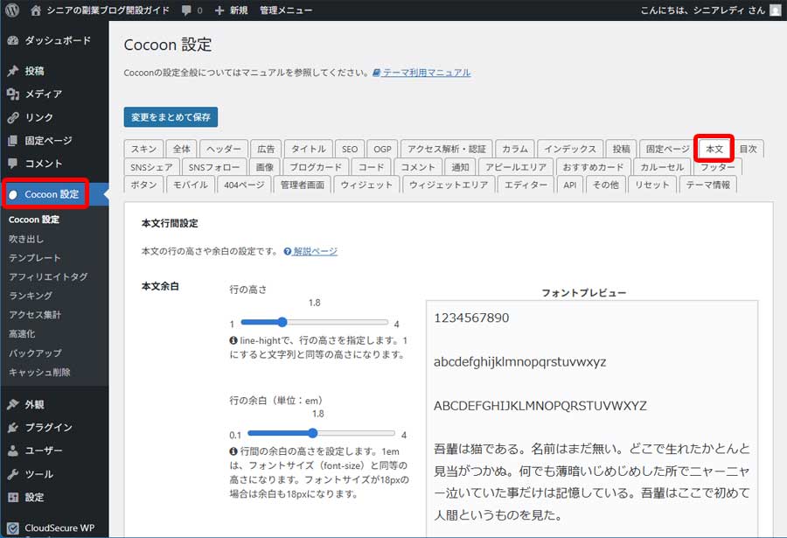Open the SEO settings tab
The height and width of the screenshot is (538, 787).
click(x=349, y=148)
